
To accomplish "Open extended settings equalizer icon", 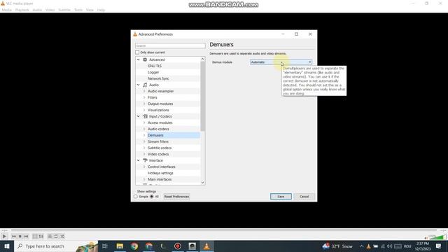I will click(x=41, y=237).
